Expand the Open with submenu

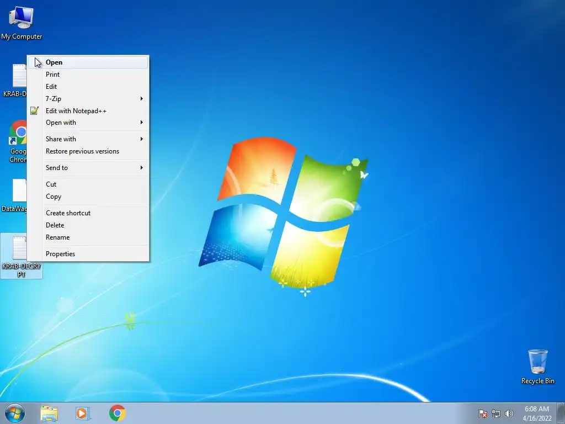pyautogui.click(x=88, y=123)
